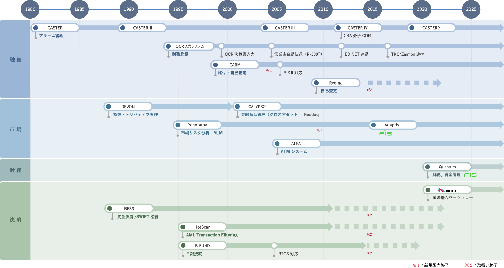The width and height of the screenshot is (504, 268).
Task: Click the CASTER X product pill
Action: [x=431, y=28]
